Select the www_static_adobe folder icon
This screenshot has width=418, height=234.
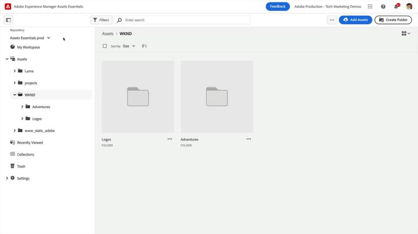[x=20, y=130]
